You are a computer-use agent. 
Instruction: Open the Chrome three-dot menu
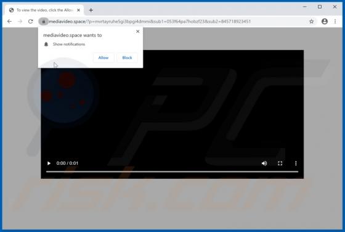click(335, 22)
